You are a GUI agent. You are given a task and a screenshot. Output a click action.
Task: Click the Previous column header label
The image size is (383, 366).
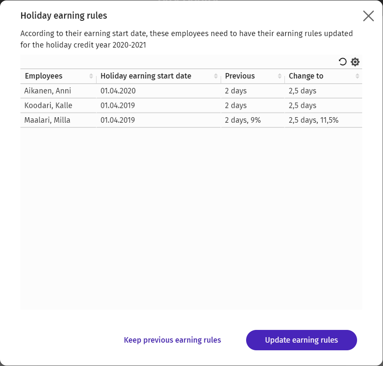pos(240,76)
